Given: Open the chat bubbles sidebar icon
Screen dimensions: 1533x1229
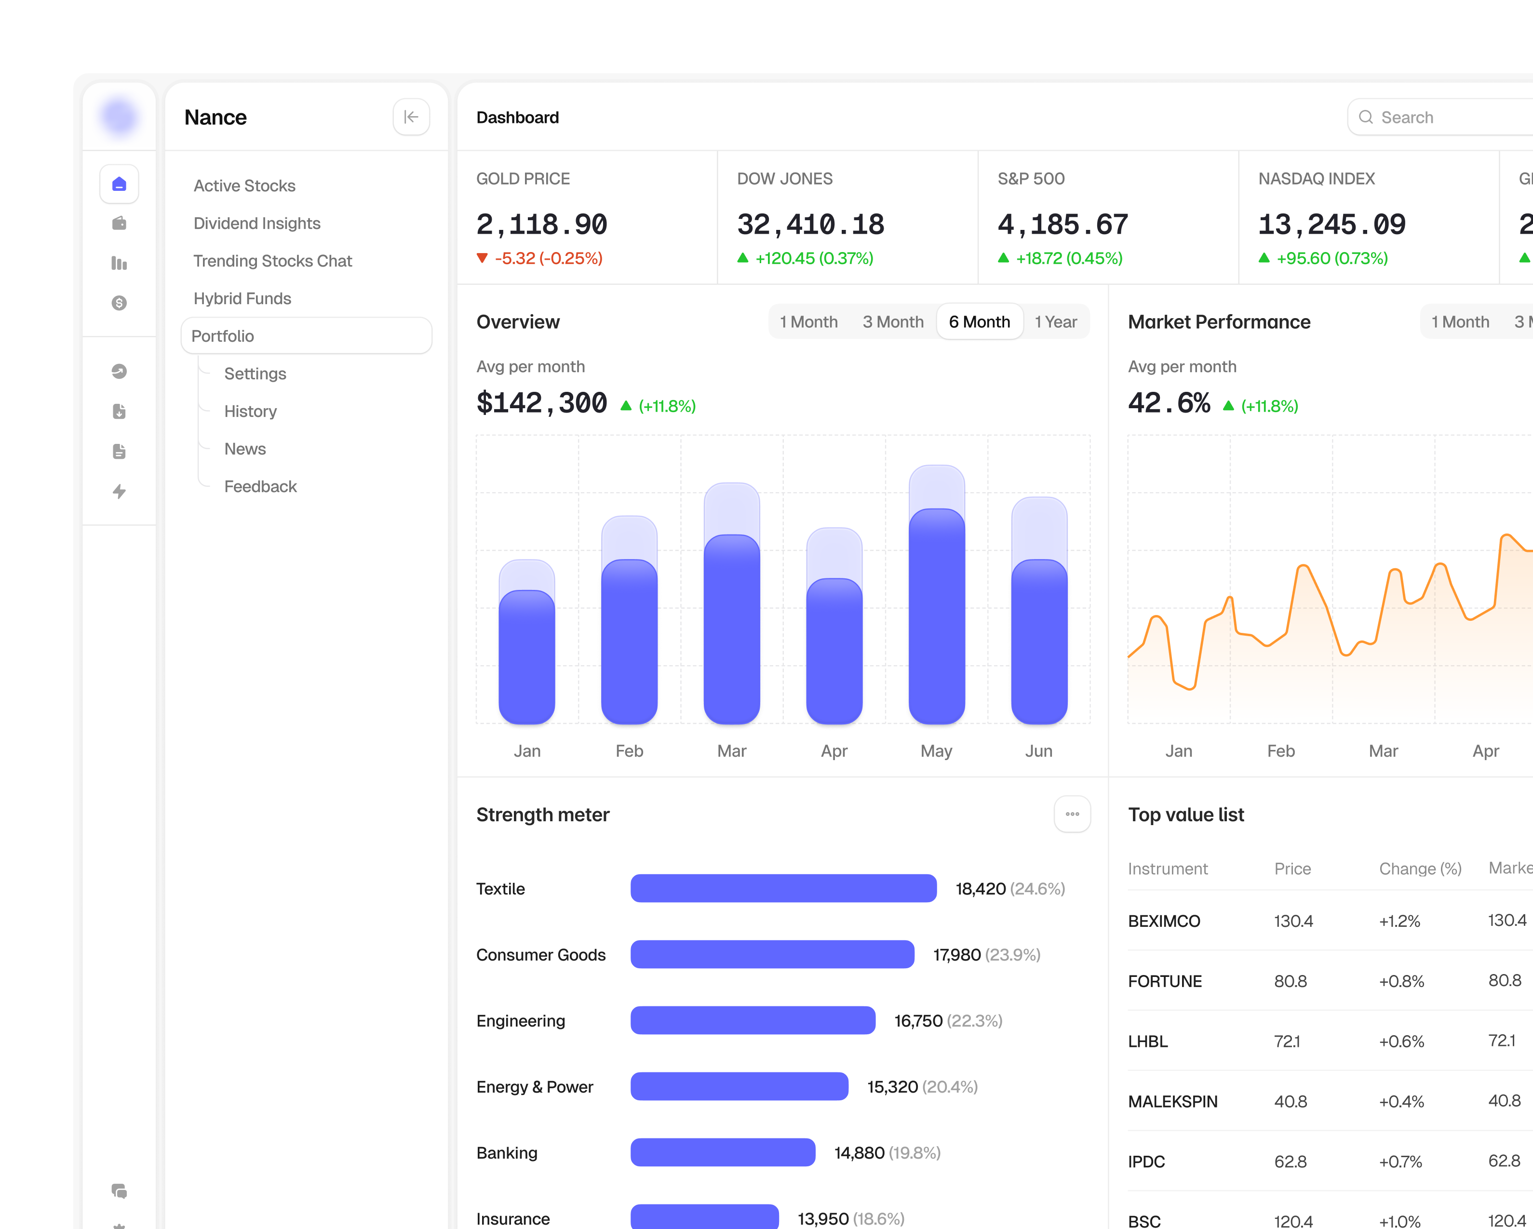Looking at the screenshot, I should pos(120,1190).
